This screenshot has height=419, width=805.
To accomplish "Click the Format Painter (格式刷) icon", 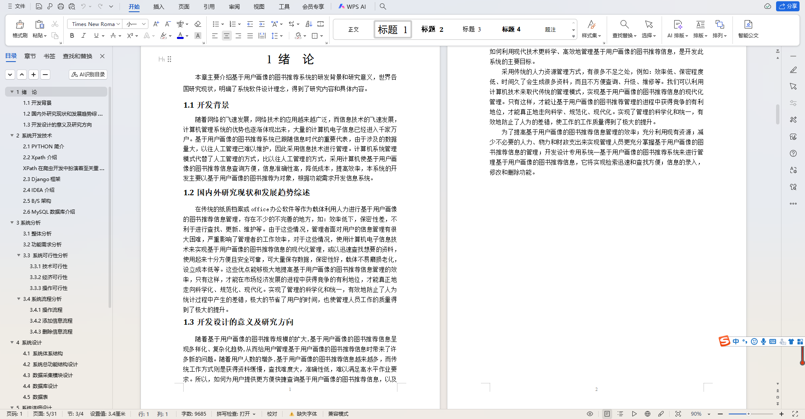I will tap(20, 25).
